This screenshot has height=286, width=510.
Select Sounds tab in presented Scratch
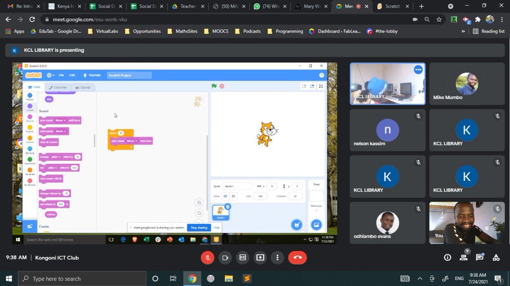pos(83,87)
